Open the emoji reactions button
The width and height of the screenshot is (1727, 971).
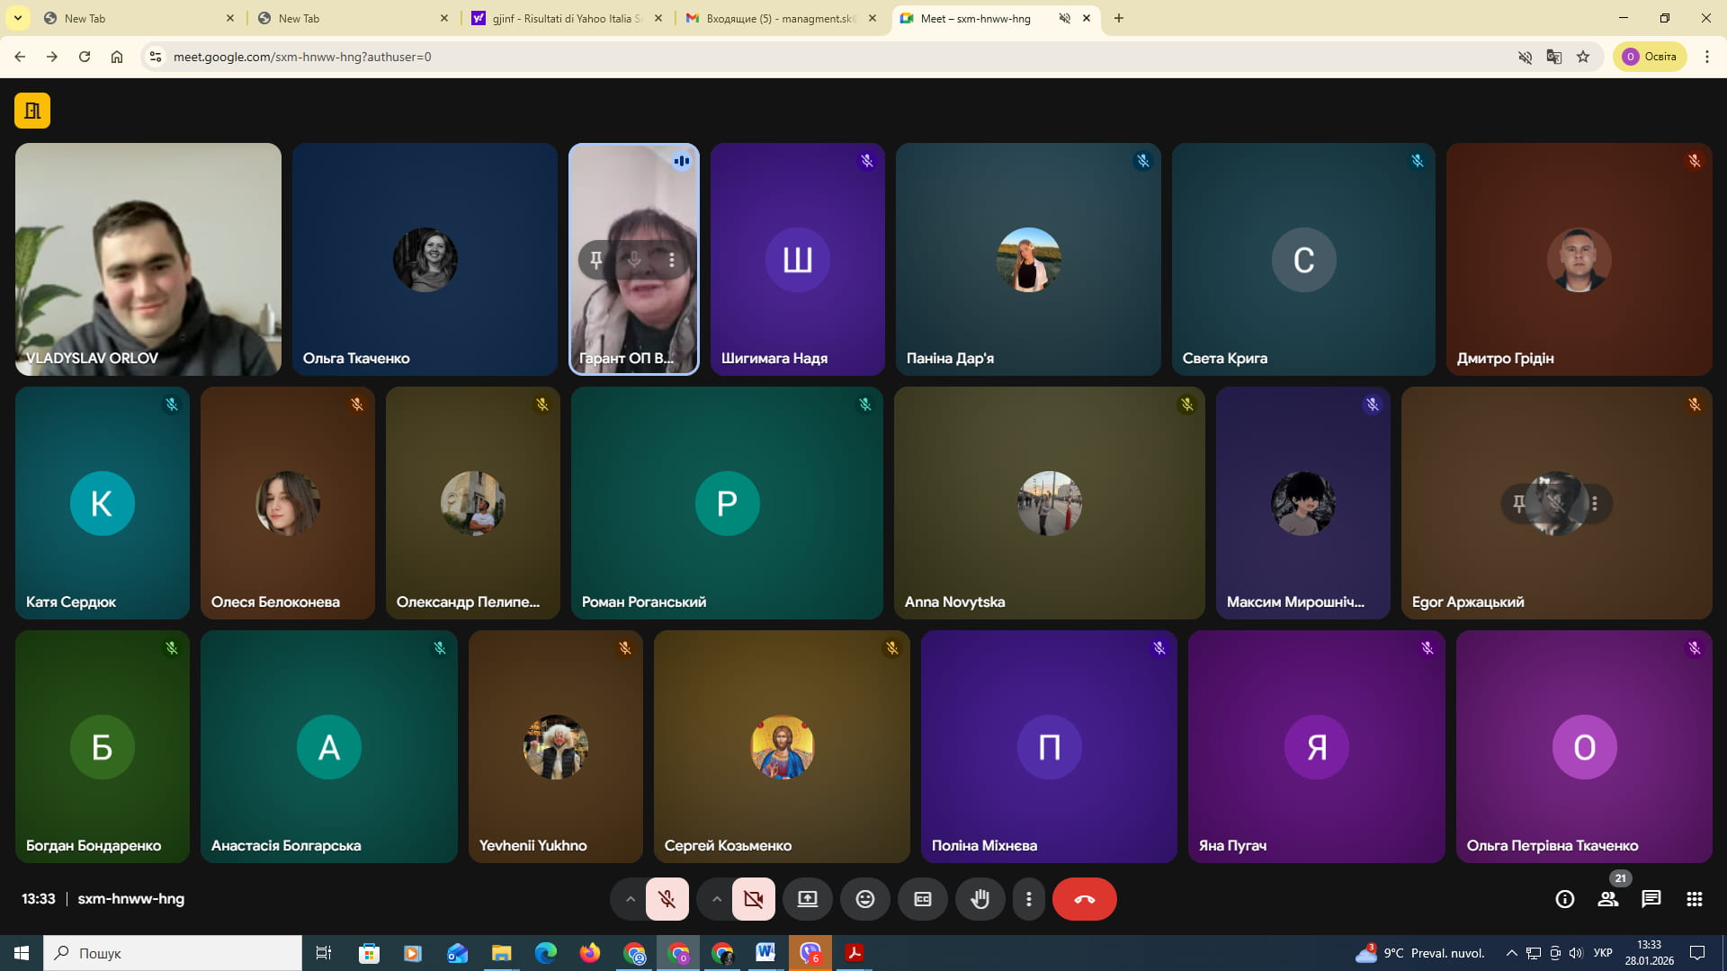(864, 899)
